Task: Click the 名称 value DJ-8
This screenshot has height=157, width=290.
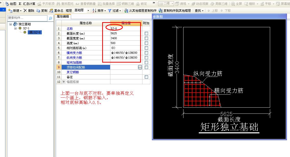Action: pos(114,29)
